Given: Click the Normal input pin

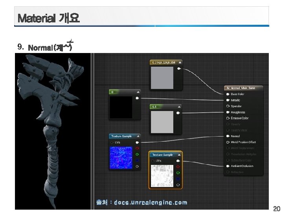Looking at the screenshot, I should (x=228, y=136).
